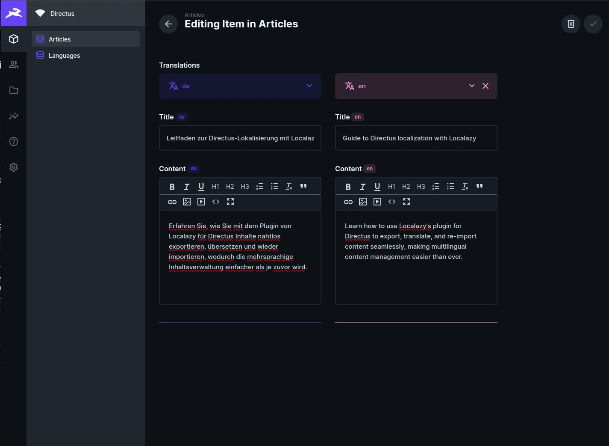609x446 pixels.
Task: Click the translate icon beside de
Action: (x=174, y=86)
